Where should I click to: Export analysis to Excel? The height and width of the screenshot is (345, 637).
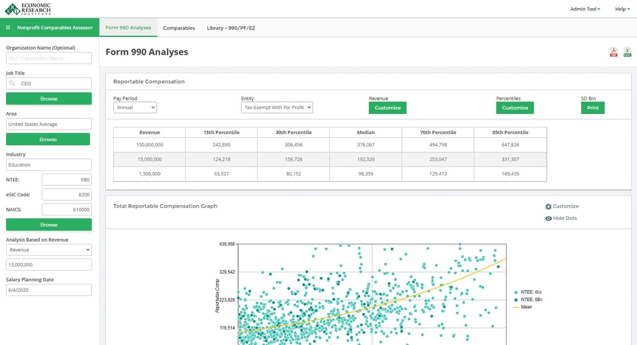627,52
